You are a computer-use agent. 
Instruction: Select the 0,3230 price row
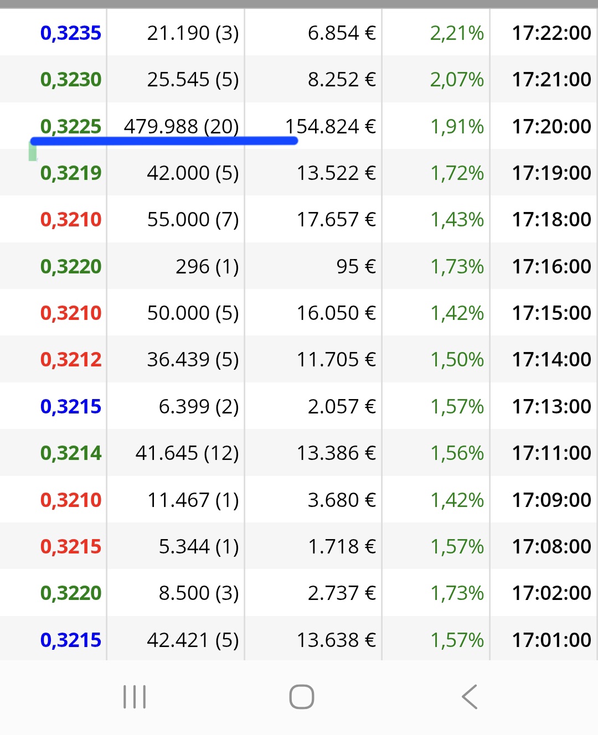299,80
